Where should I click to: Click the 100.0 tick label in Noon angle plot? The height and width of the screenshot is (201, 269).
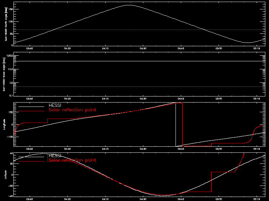10,56
